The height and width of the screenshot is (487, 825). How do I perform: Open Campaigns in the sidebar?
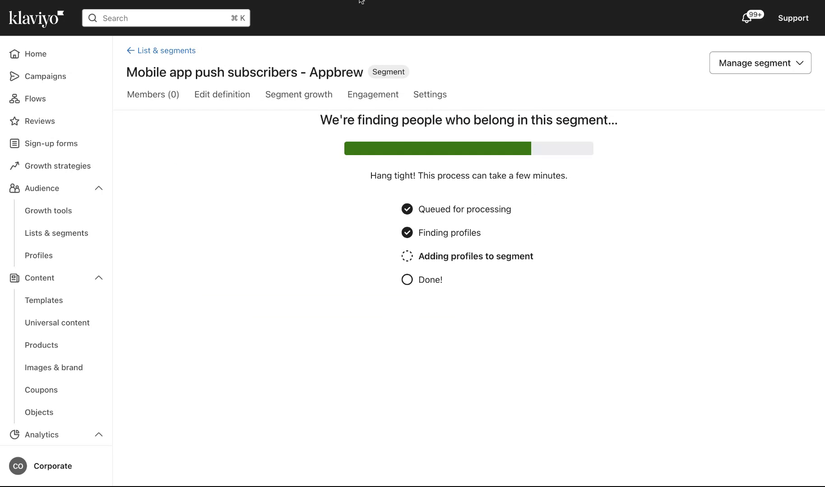[46, 76]
